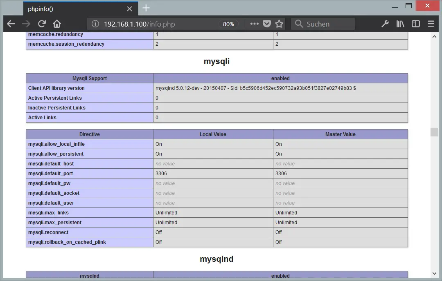This screenshot has width=442, height=281.
Task: Open a new tab with plus button
Action: coord(146,8)
